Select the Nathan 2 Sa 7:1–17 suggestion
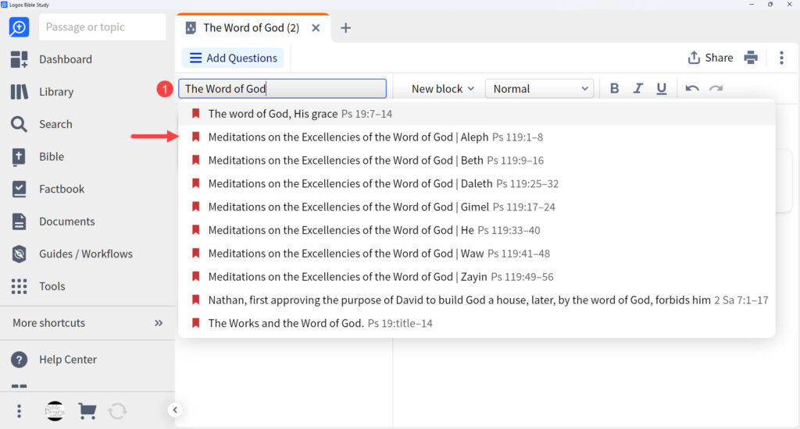 [x=477, y=300]
